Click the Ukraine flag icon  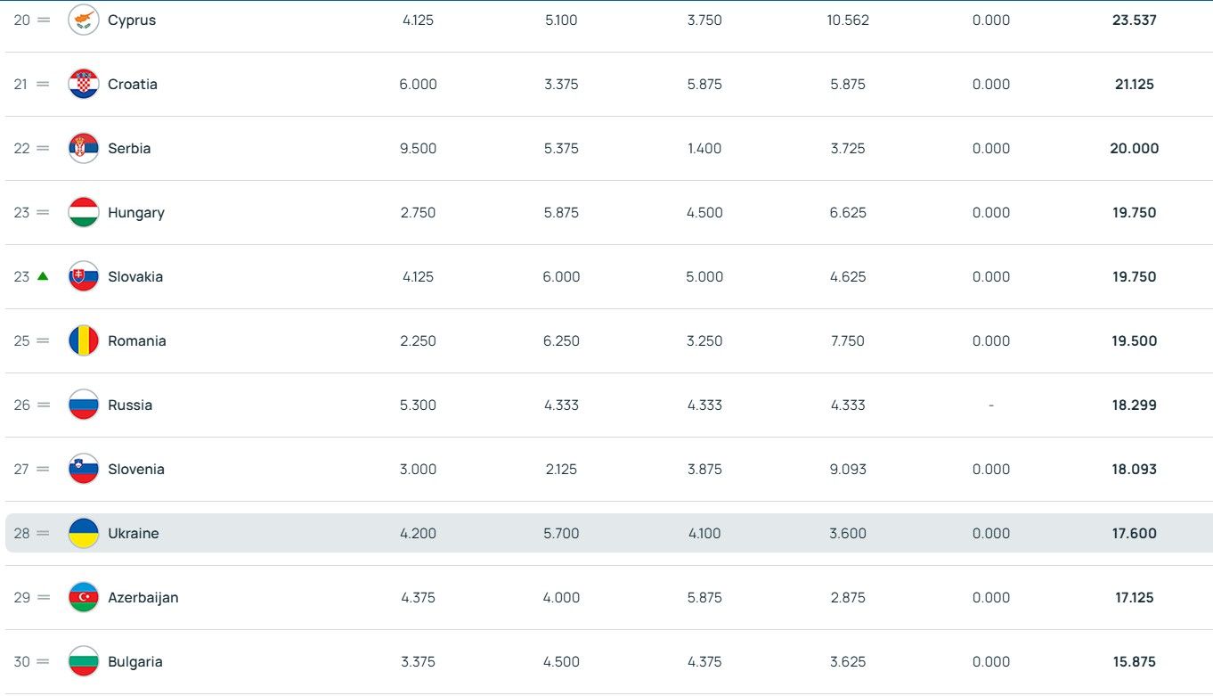(84, 533)
